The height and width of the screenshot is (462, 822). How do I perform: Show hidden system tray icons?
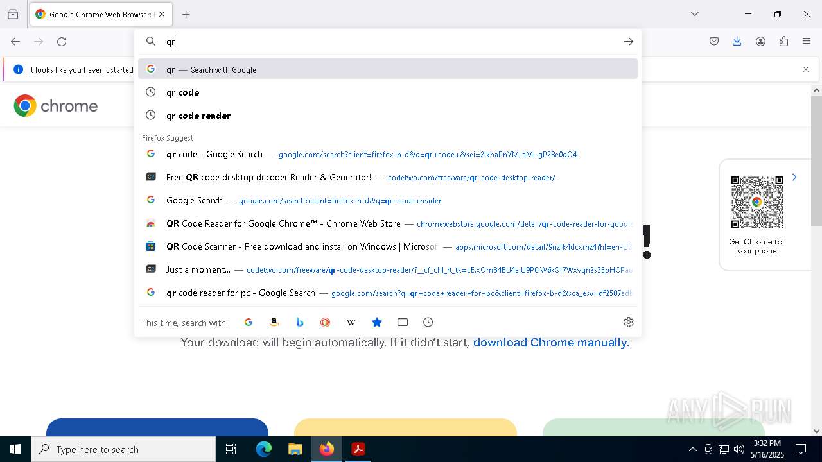point(692,449)
